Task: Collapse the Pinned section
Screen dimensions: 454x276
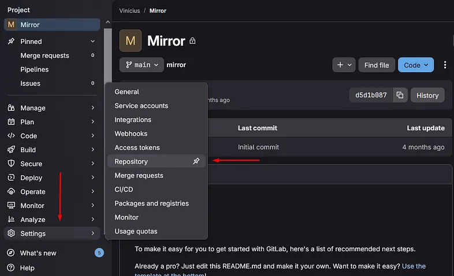Action: [x=92, y=41]
